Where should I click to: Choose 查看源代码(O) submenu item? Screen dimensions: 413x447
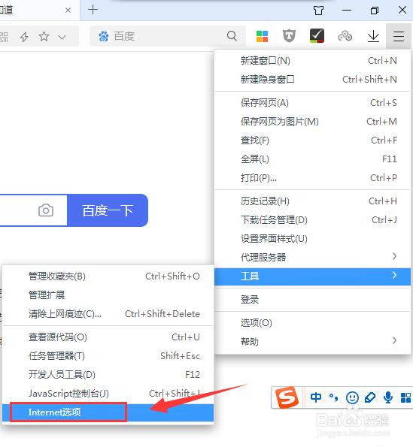108,337
